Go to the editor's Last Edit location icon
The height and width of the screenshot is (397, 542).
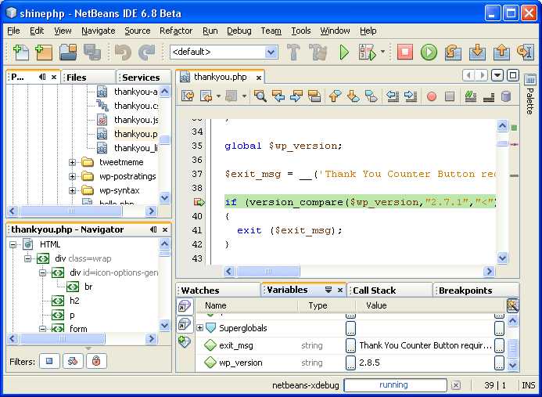pos(188,96)
